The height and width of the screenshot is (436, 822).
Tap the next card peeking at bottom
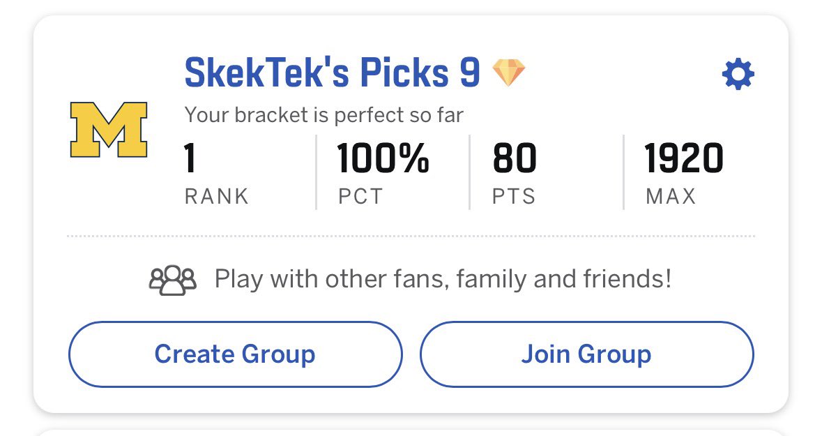[x=411, y=432]
